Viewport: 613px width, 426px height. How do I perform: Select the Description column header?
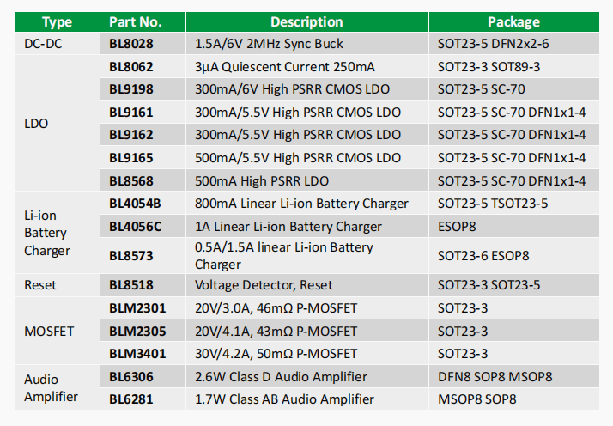point(307,22)
